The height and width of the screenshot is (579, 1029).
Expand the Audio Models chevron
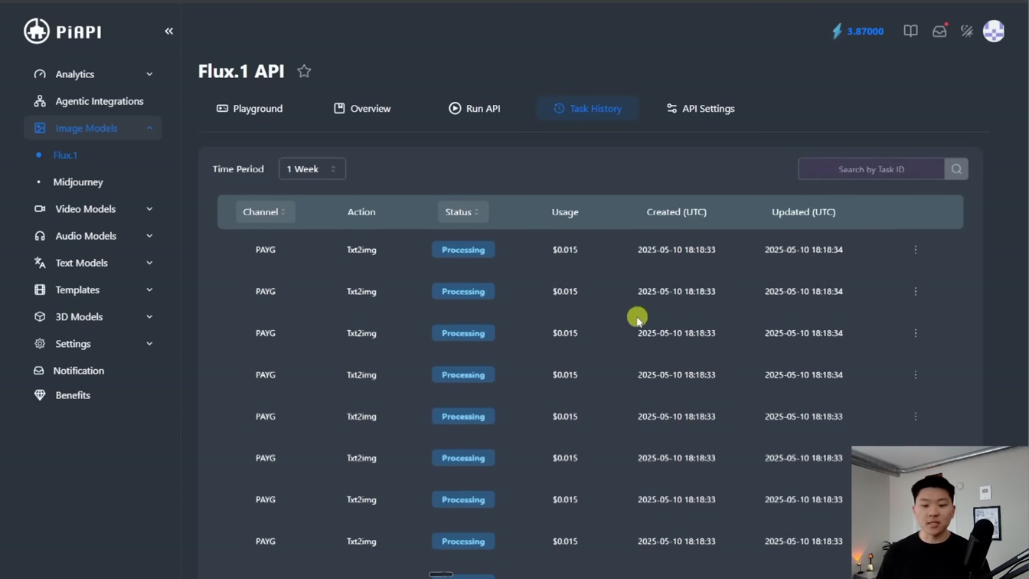click(149, 236)
